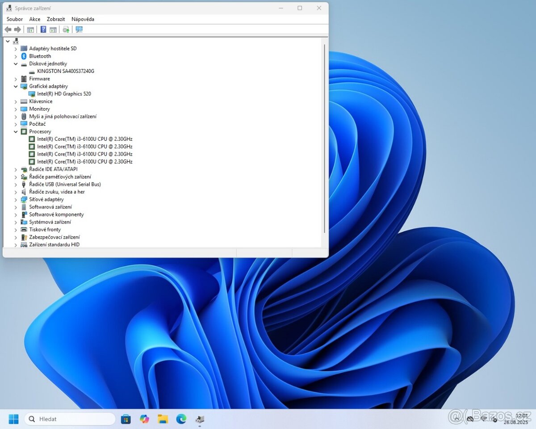Click the Windows Start button

click(13, 419)
